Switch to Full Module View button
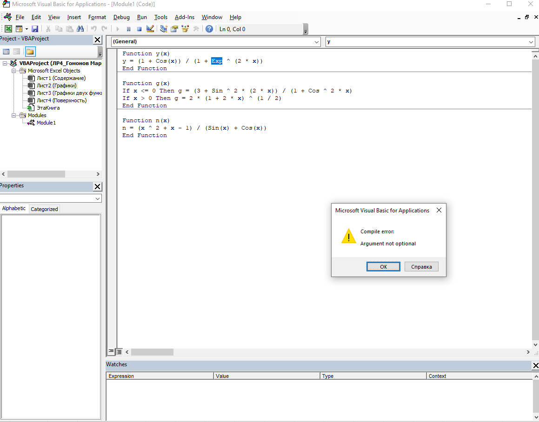This screenshot has width=539, height=422. point(119,351)
